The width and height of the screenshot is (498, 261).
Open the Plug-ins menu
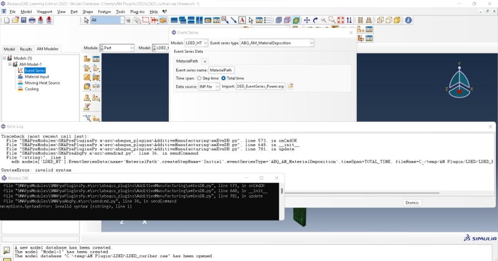point(137,12)
